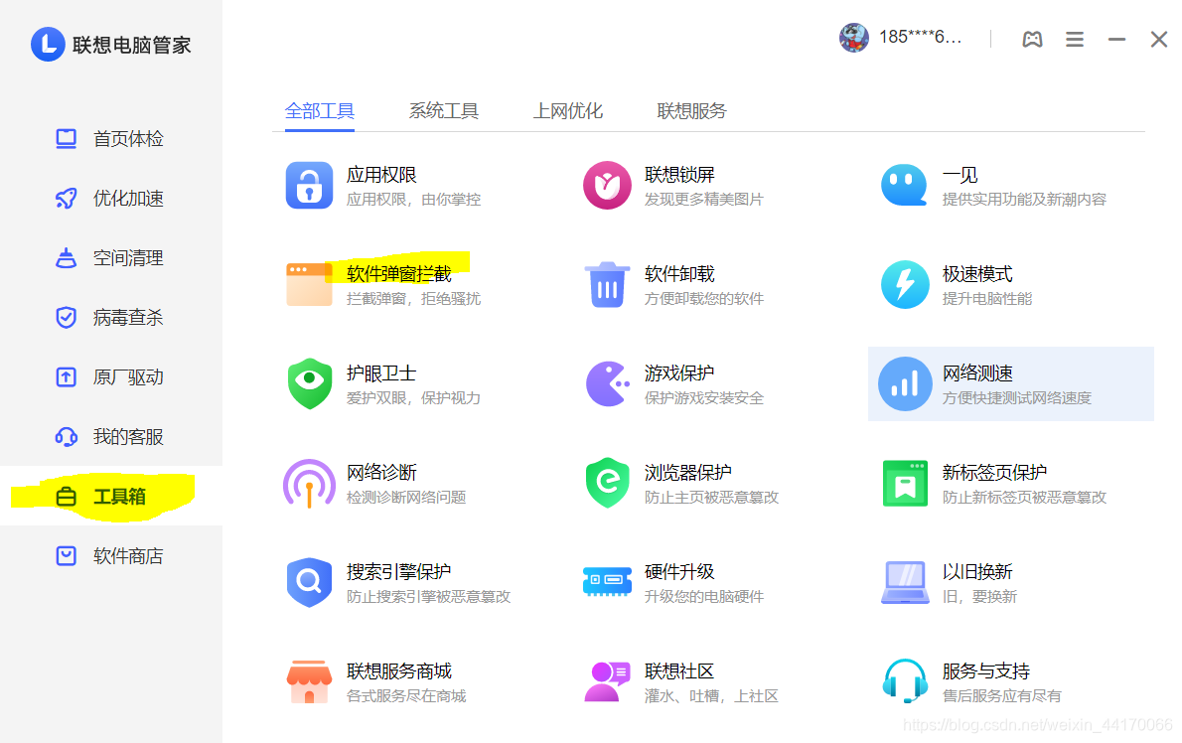Open the hamburger menu icon
This screenshot has width=1182, height=743.
pyautogui.click(x=1074, y=39)
